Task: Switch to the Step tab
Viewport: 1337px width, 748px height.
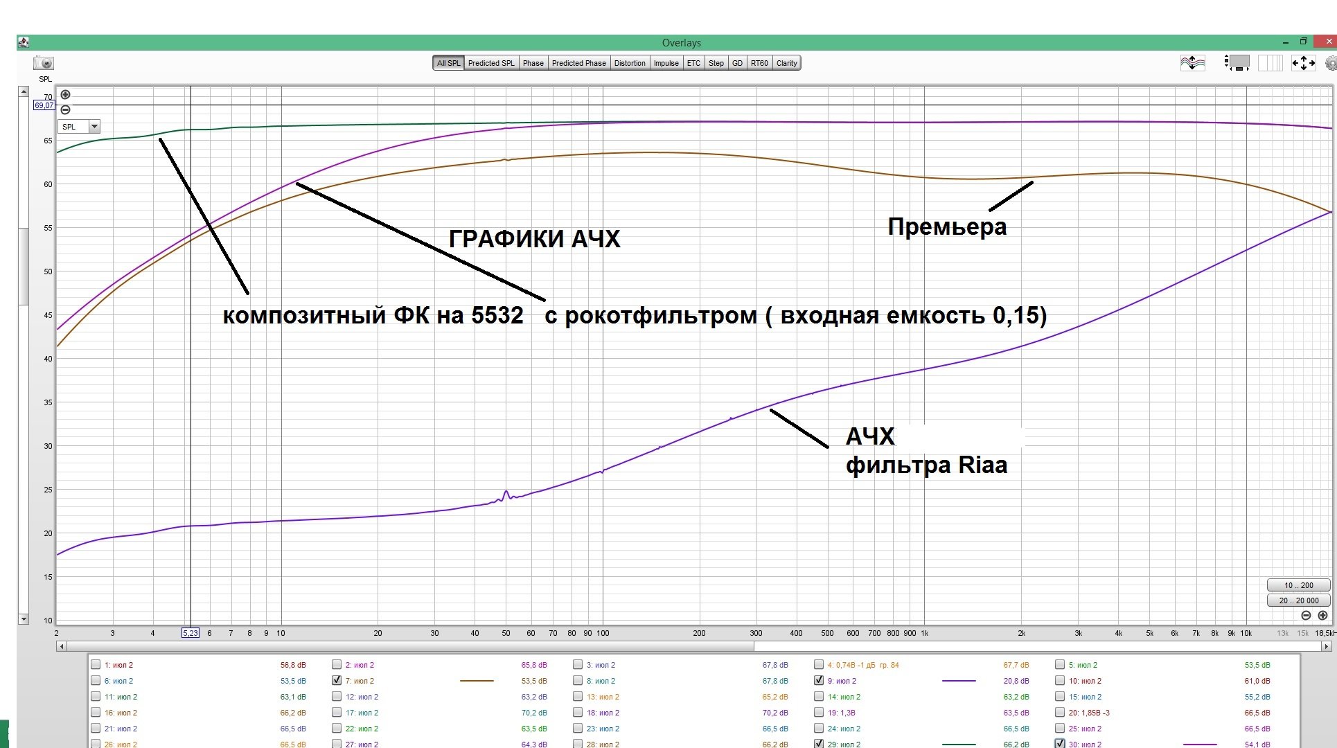Action: point(716,63)
